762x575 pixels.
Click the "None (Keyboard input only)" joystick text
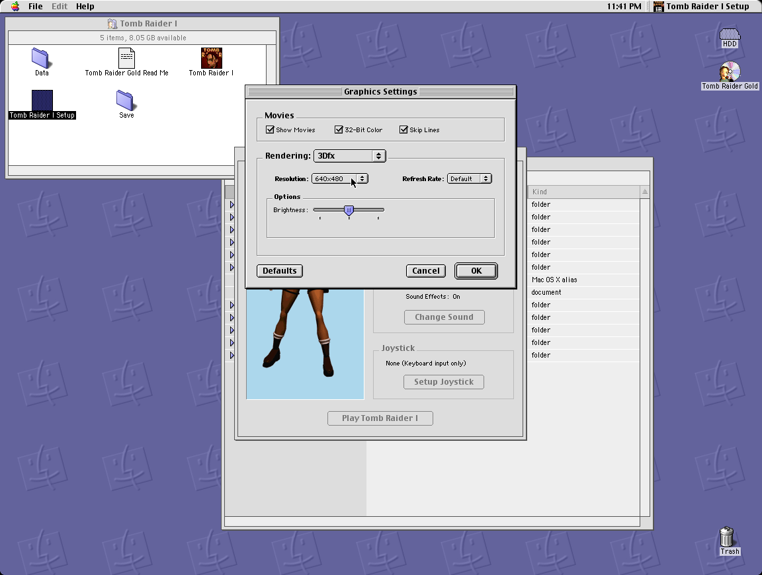pyautogui.click(x=426, y=364)
